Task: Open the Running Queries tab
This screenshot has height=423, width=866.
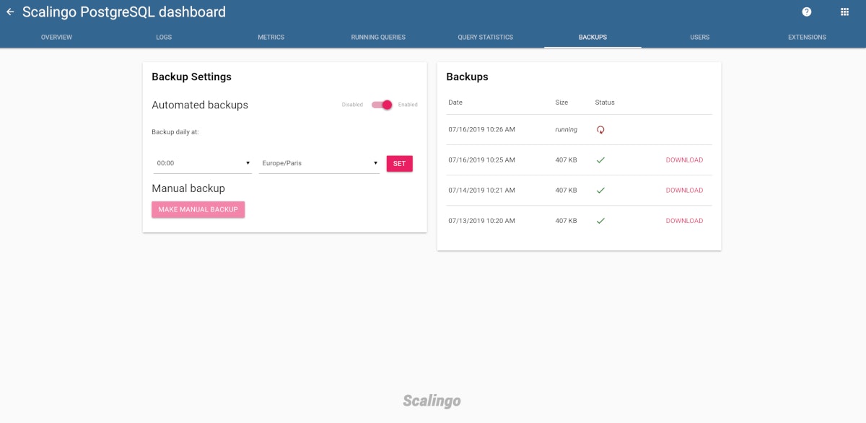Action: point(377,37)
